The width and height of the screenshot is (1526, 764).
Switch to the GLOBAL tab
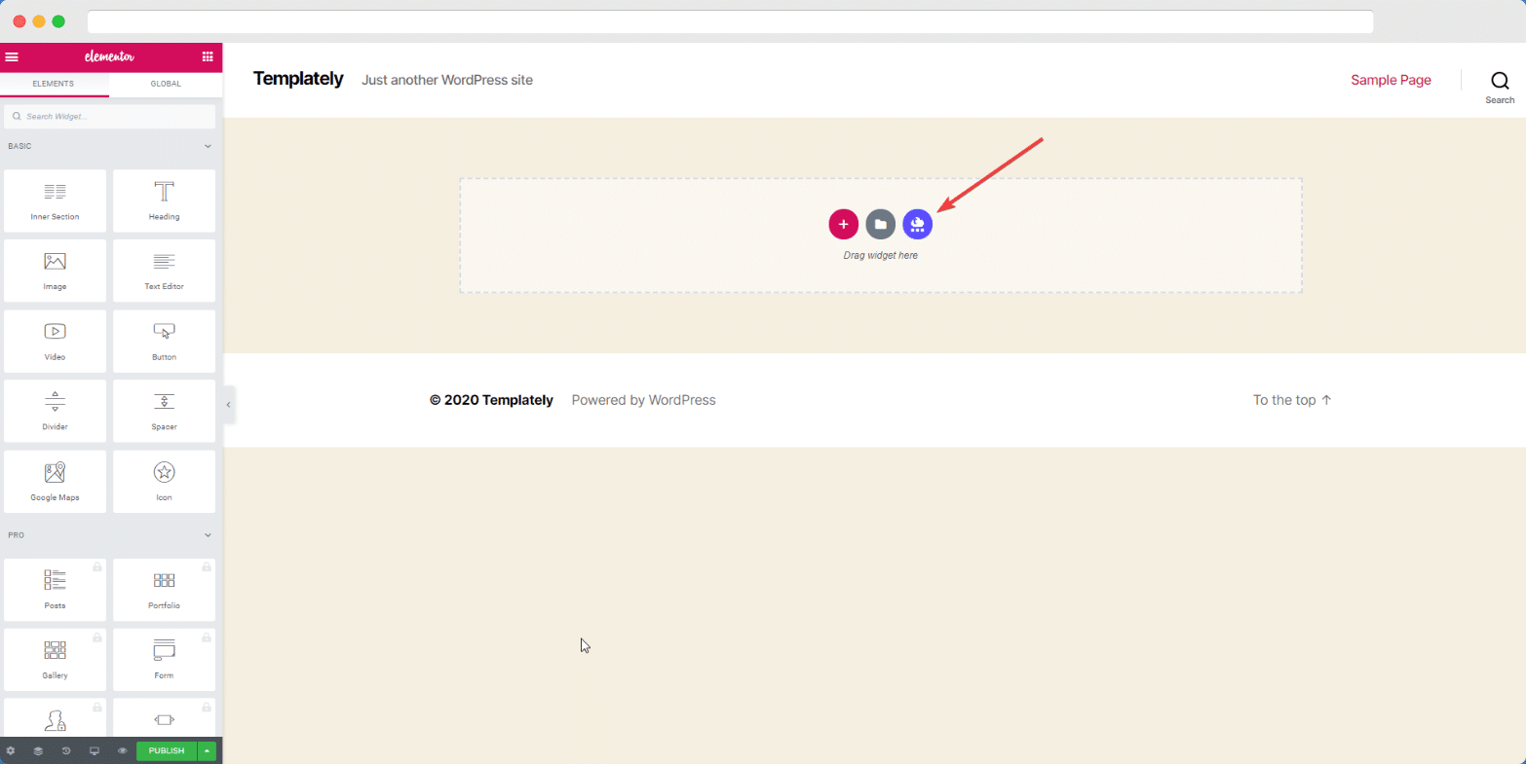[166, 84]
